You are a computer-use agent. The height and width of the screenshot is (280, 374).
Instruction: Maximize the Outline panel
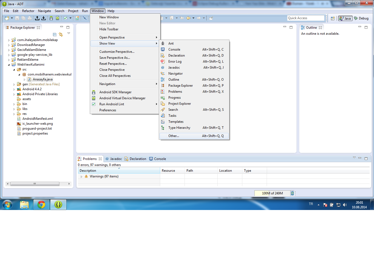click(366, 27)
